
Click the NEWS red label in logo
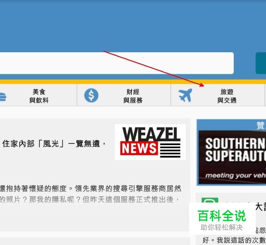tap(139, 148)
